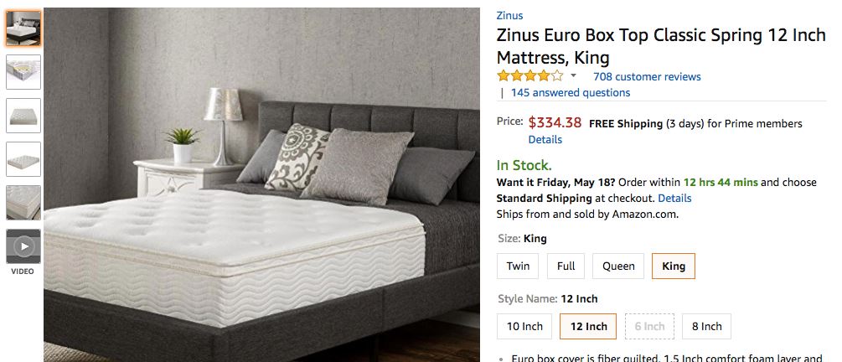Select the 10 Inch style

524,326
